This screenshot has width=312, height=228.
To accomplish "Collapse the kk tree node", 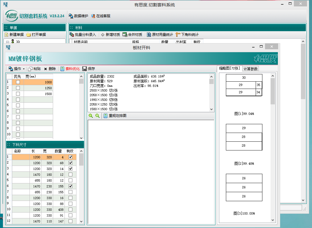I will pyautogui.click(x=8, y=42).
